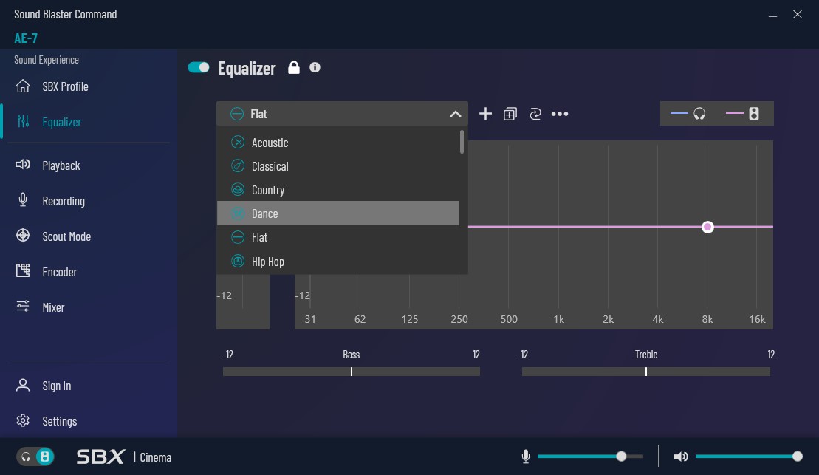819x475 pixels.
Task: Duplicate the current equalizer preset
Action: click(510, 114)
